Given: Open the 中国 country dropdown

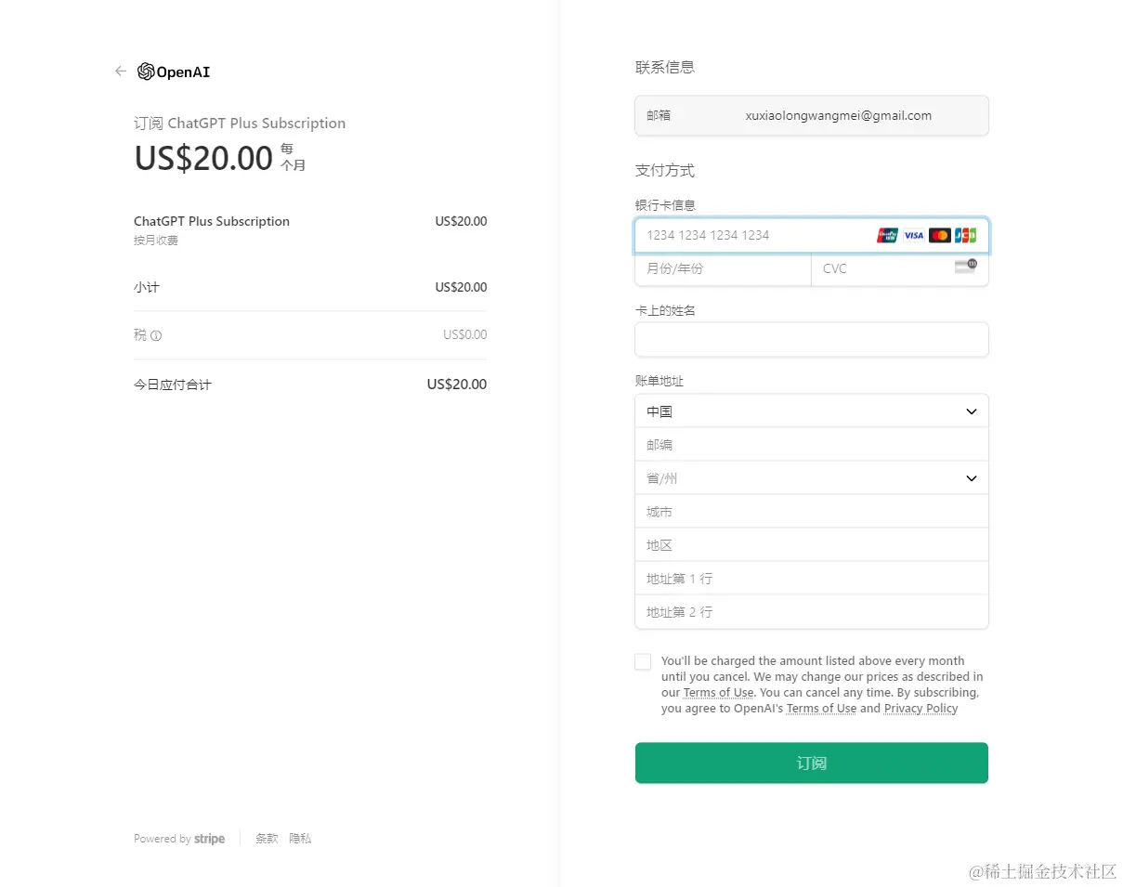Looking at the screenshot, I should pyautogui.click(x=811, y=411).
